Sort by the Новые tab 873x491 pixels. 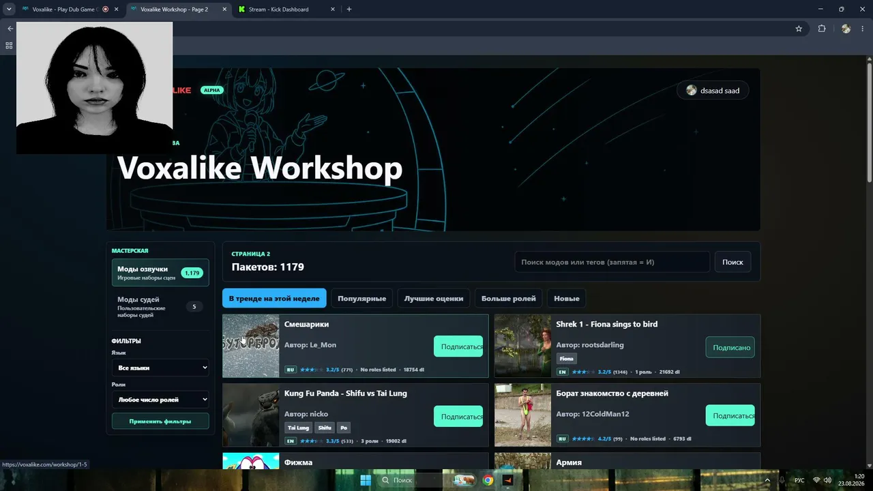click(x=567, y=298)
